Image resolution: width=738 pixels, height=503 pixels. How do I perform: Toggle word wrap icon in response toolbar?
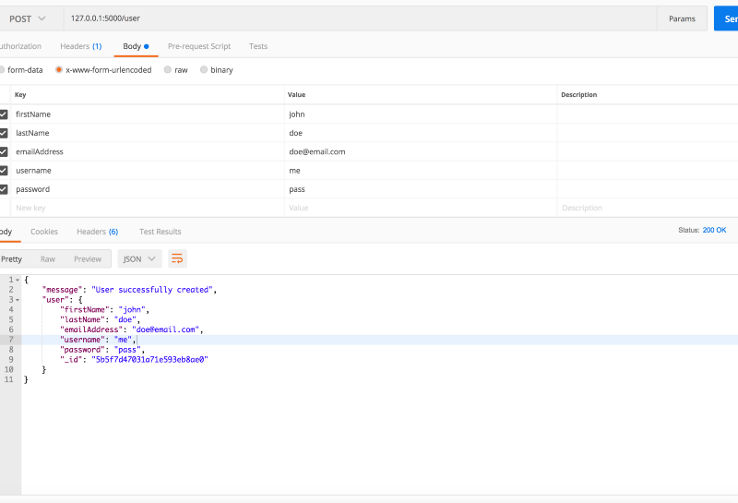click(177, 258)
